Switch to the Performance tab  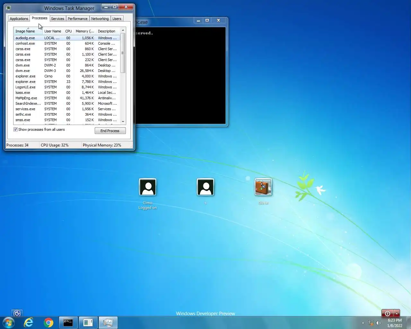(77, 19)
